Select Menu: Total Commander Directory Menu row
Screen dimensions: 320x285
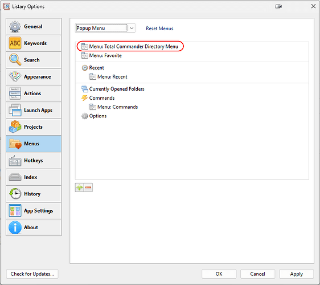point(192,47)
